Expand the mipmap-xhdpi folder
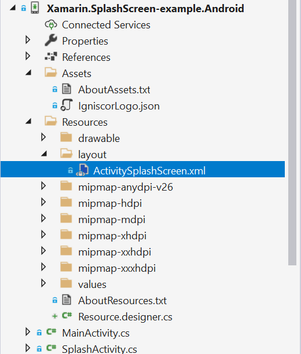The image size is (301, 354). [43, 235]
